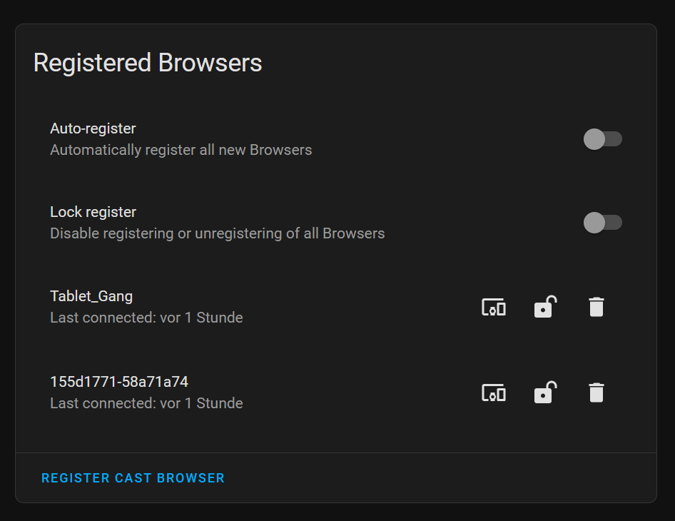Click the Registered Browsers heading
The height and width of the screenshot is (521, 675).
coord(148,63)
